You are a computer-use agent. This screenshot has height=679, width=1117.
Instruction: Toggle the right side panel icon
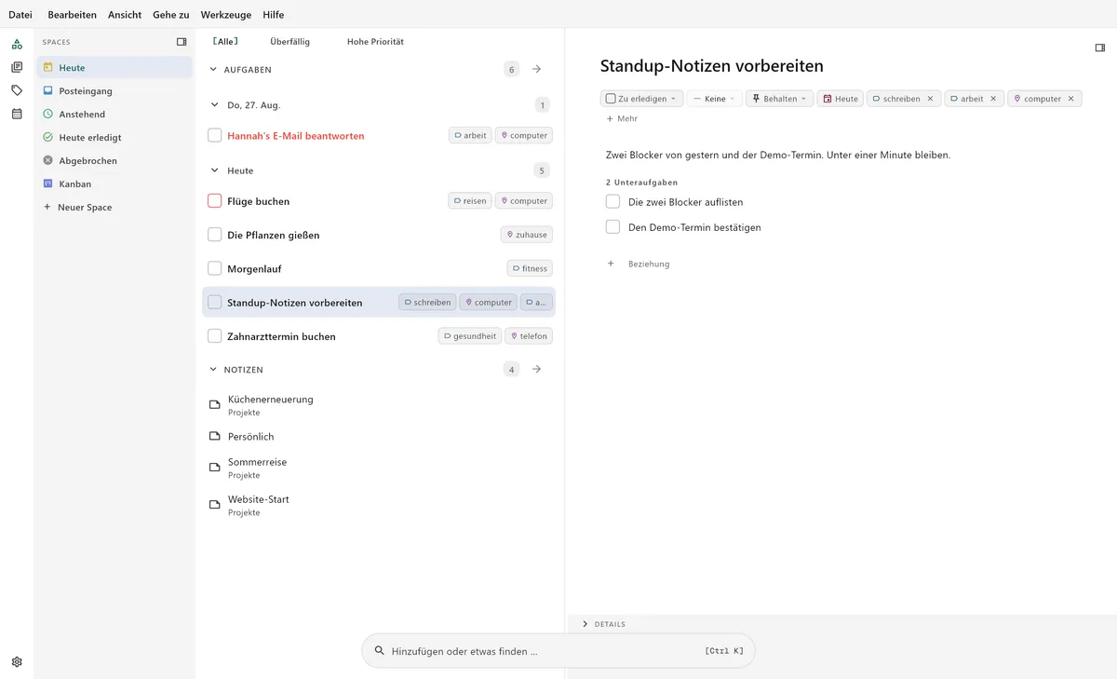1100,48
